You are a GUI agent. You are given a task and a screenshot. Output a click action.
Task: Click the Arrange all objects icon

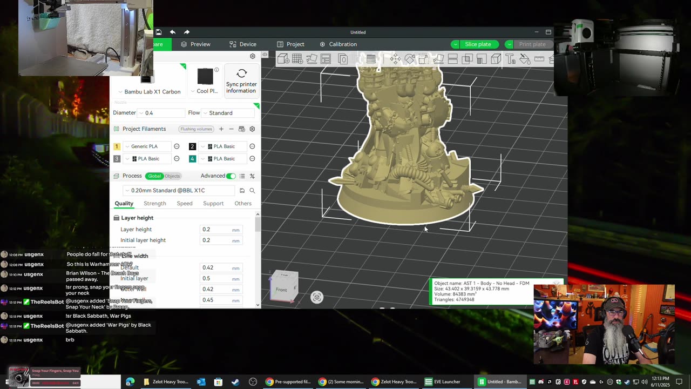click(326, 59)
